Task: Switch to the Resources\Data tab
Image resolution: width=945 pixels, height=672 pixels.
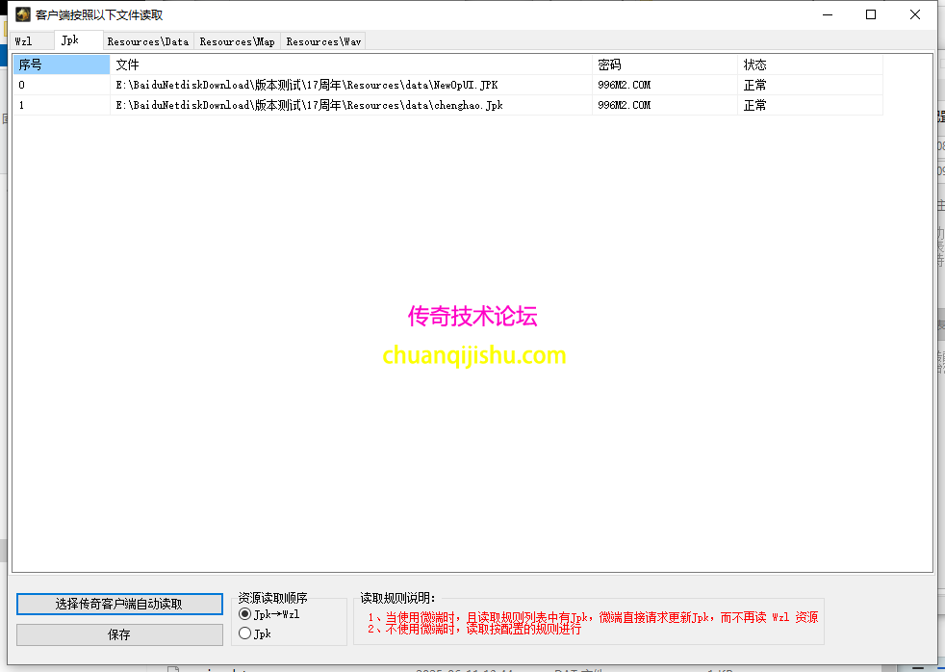Action: (147, 41)
